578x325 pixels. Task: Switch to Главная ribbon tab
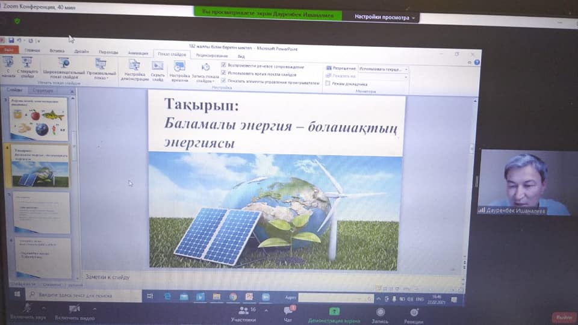pos(32,50)
